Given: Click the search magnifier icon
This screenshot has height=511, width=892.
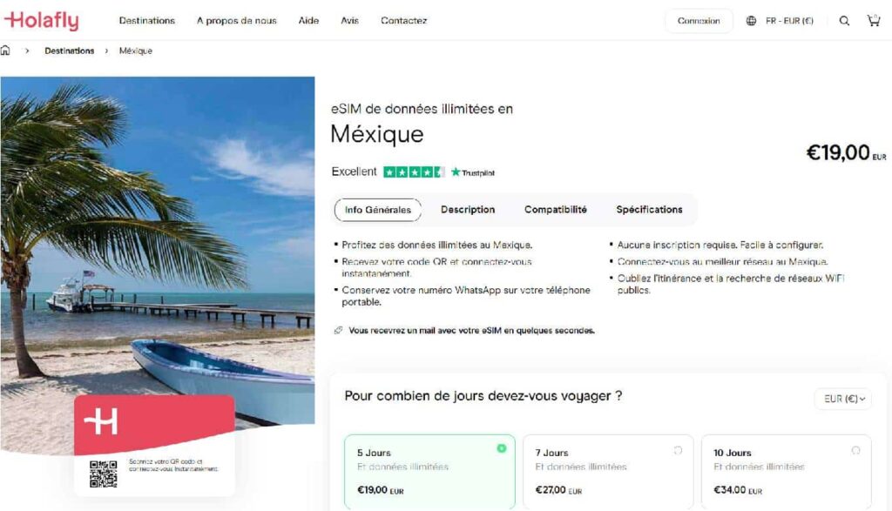Looking at the screenshot, I should pos(844,20).
